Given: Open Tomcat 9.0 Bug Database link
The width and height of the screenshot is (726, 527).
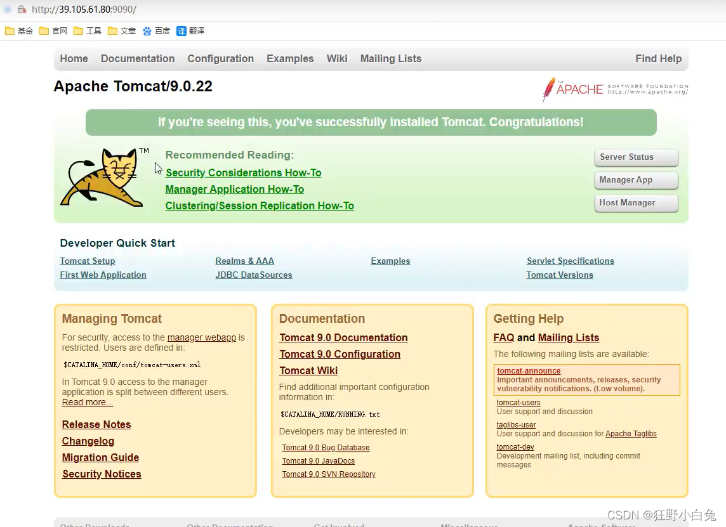Looking at the screenshot, I should click(x=326, y=448).
